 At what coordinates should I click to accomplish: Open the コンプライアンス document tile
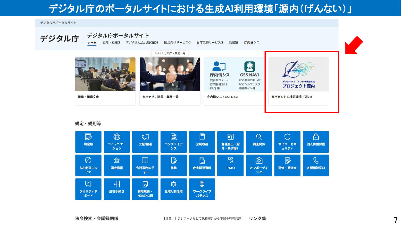(173, 142)
